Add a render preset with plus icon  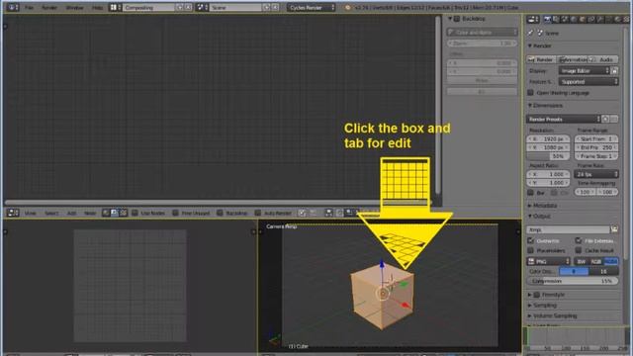point(605,119)
